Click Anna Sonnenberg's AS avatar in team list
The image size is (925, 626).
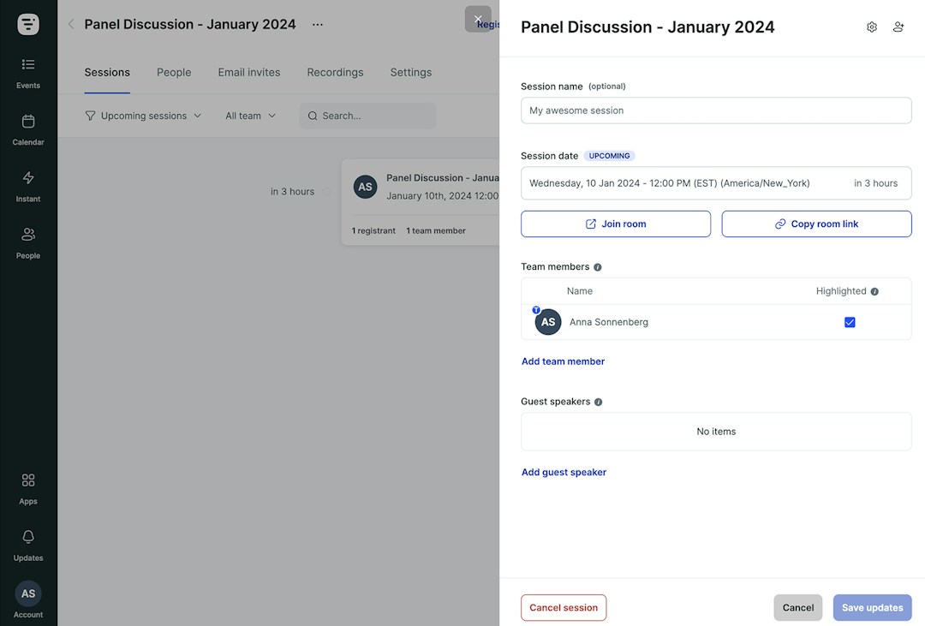547,322
